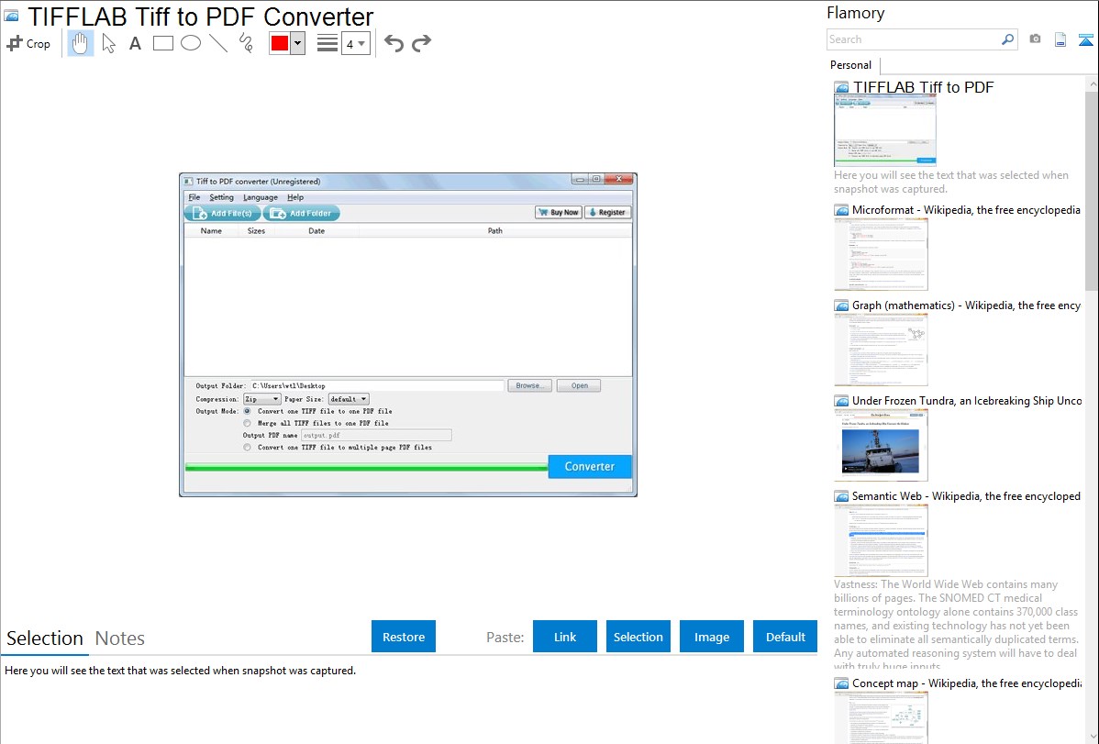Screen dimensions: 1099x744
Task: Click snapshot icon beside Microformat entry
Action: point(841,210)
